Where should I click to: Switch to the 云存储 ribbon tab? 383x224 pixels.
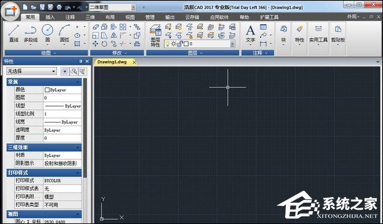click(x=192, y=17)
